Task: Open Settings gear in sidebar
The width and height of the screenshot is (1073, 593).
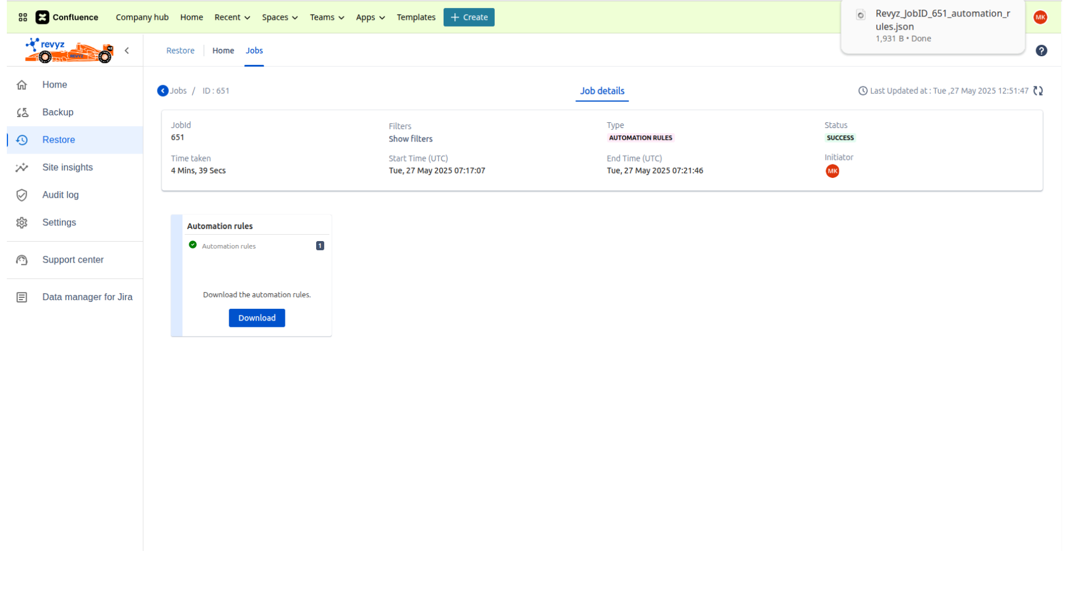Action: (x=22, y=223)
